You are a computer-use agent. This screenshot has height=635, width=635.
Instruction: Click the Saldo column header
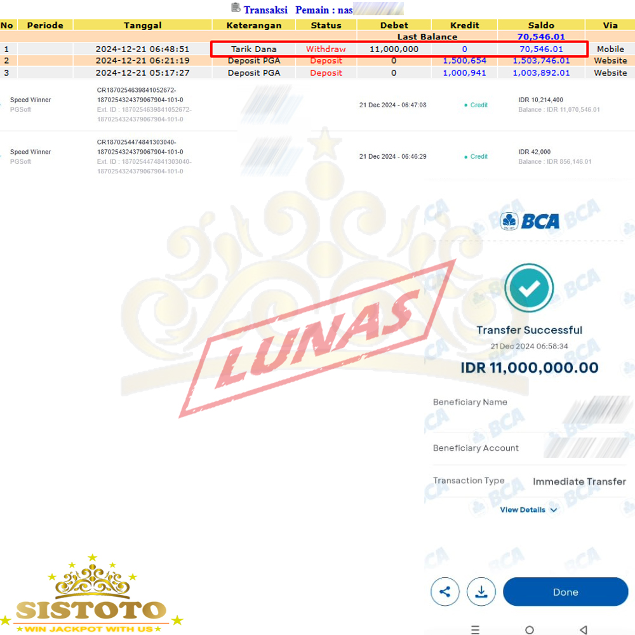[540, 25]
